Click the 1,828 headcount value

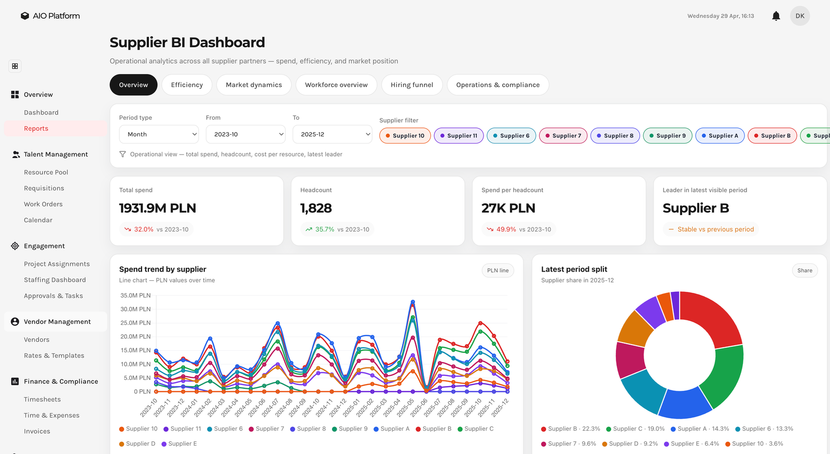[316, 208]
